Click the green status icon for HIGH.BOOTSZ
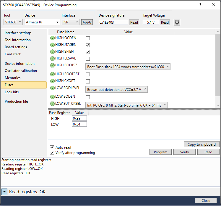 point(52,65)
